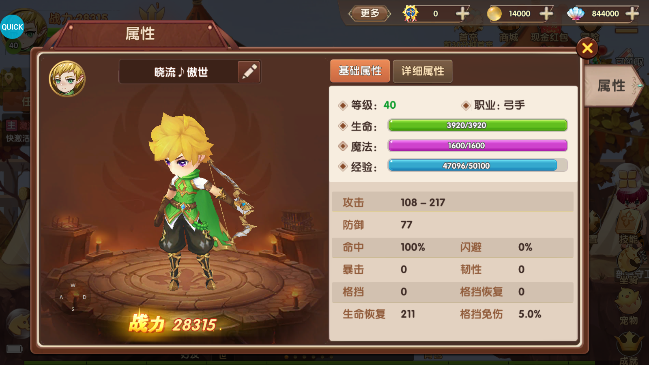Select the 基础属性 tab
Viewport: 649px width, 365px height.
coord(360,71)
